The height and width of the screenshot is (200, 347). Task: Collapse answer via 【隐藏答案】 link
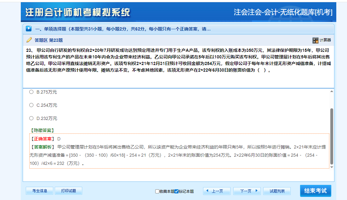tap(42, 130)
